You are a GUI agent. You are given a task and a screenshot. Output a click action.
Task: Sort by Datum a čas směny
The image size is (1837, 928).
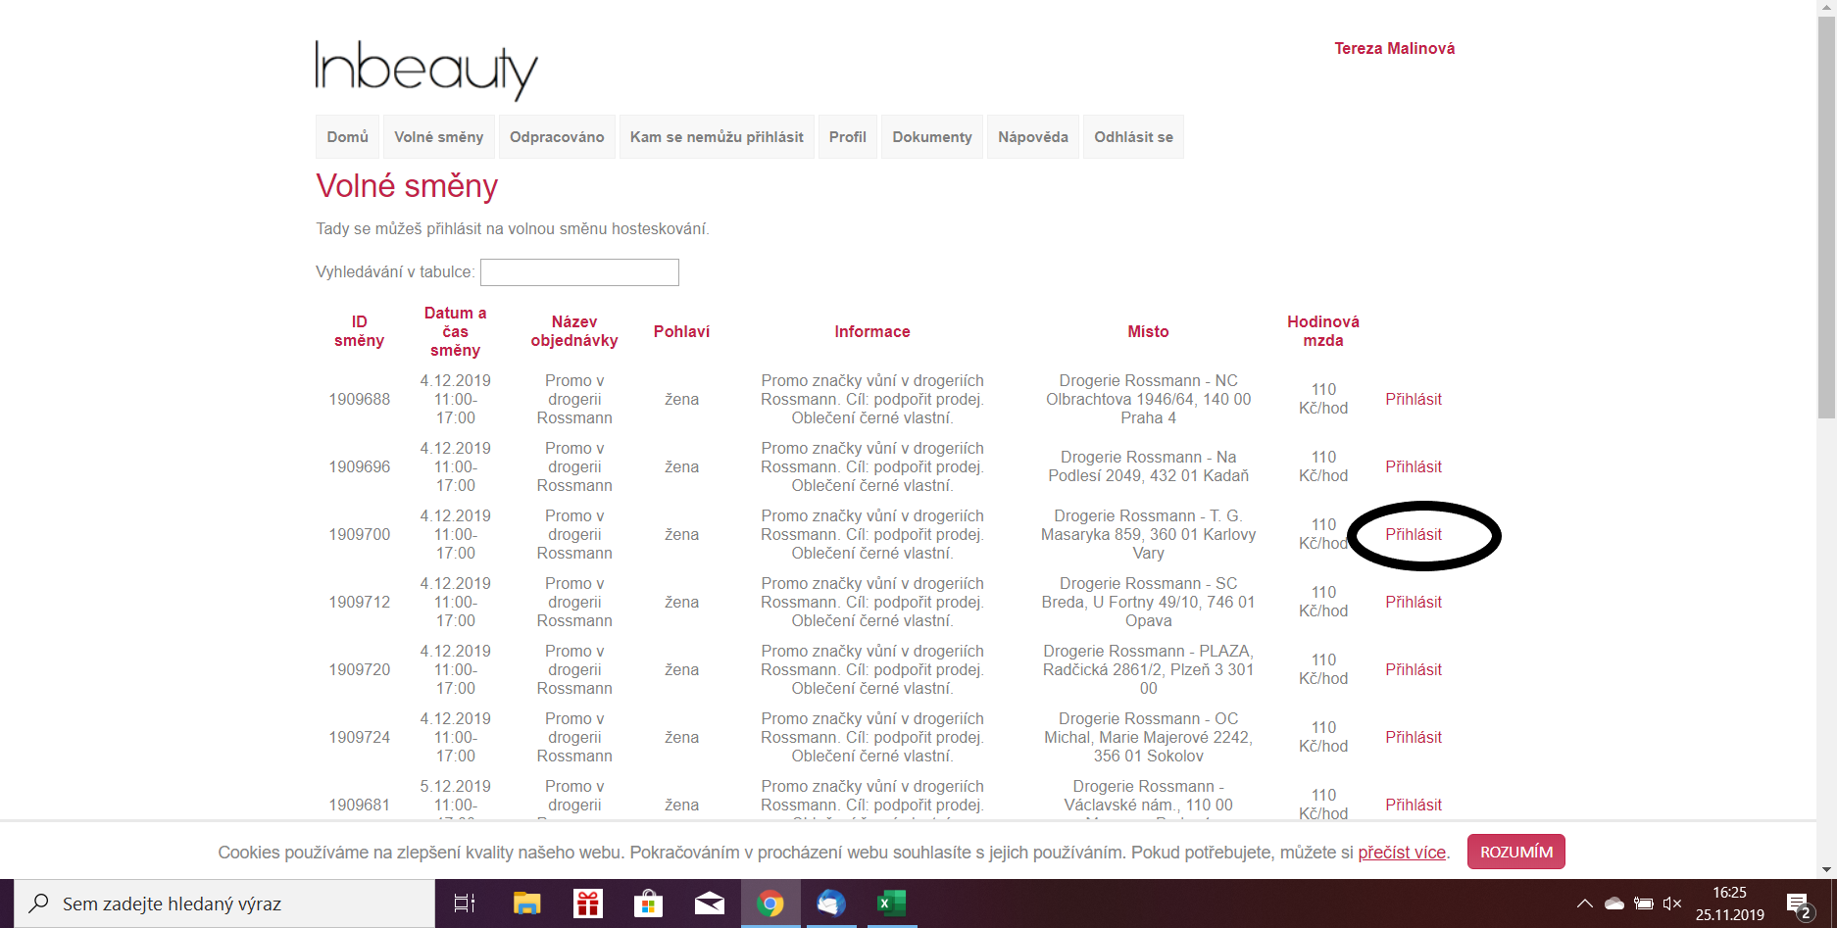tap(455, 331)
